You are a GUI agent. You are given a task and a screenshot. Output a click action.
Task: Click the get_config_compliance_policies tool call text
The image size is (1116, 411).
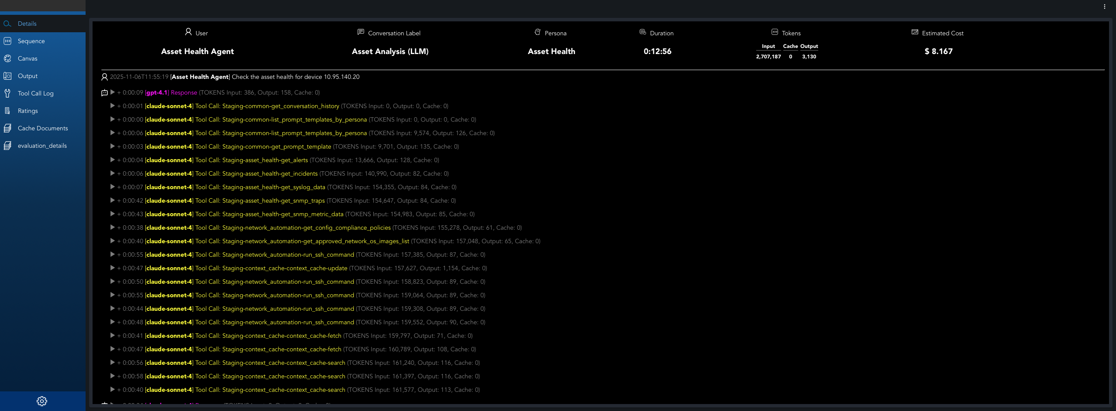293,228
